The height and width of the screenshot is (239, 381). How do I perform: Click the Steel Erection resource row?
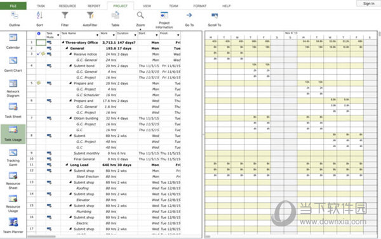88,176
